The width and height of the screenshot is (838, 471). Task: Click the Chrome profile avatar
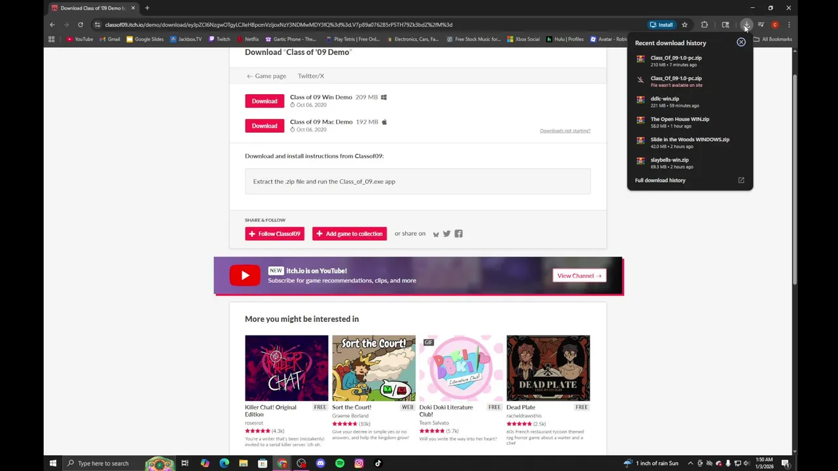[774, 25]
